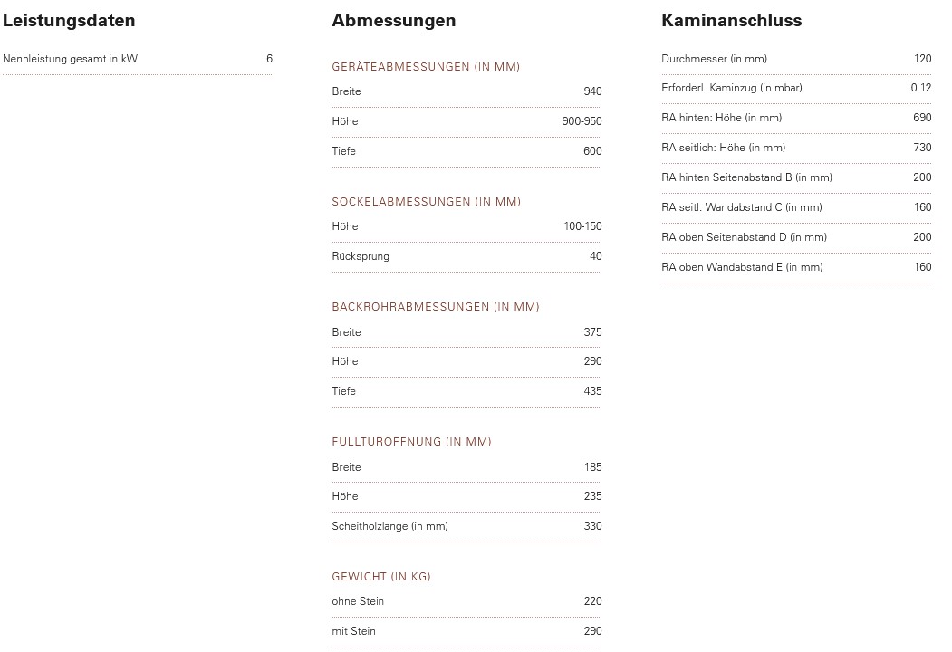Image resolution: width=952 pixels, height=652 pixels.
Task: Click the Geräteabmessungen (in mm) subheading
Action: [426, 67]
